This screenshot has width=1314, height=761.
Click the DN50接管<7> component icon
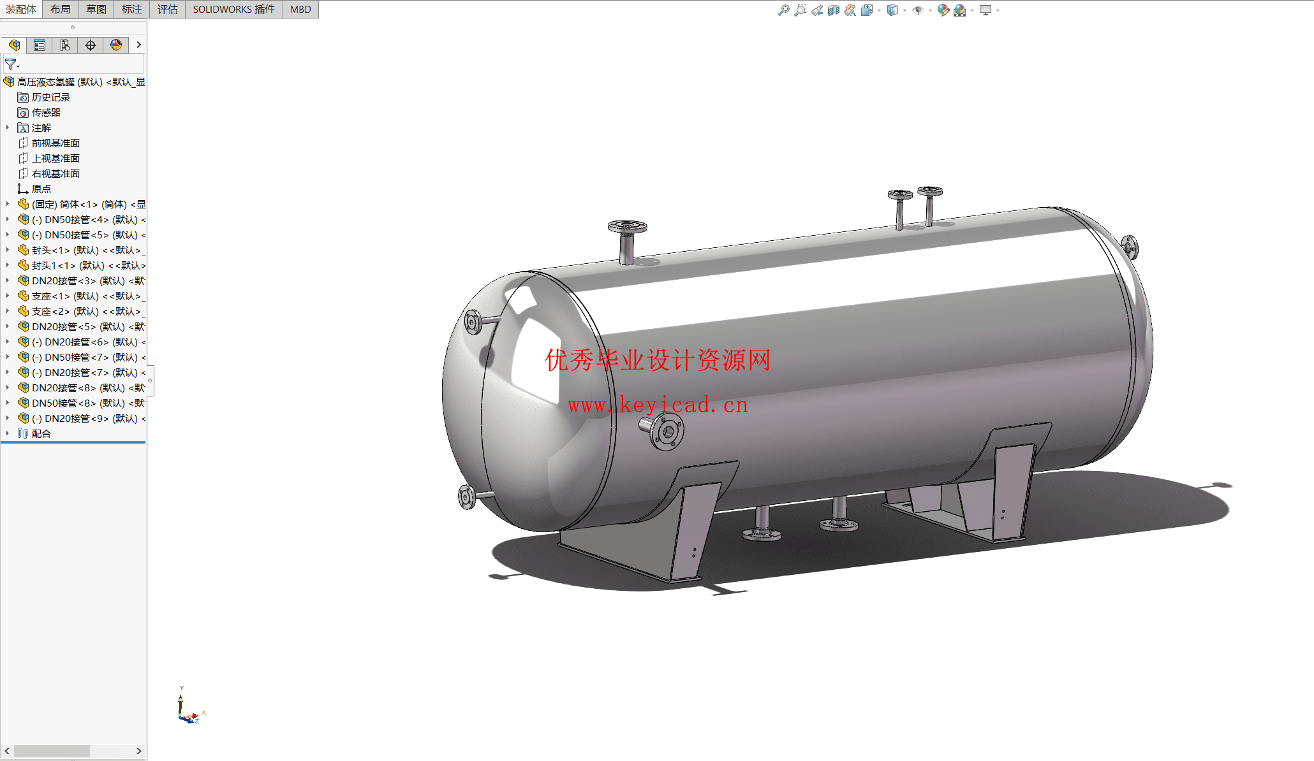23,357
